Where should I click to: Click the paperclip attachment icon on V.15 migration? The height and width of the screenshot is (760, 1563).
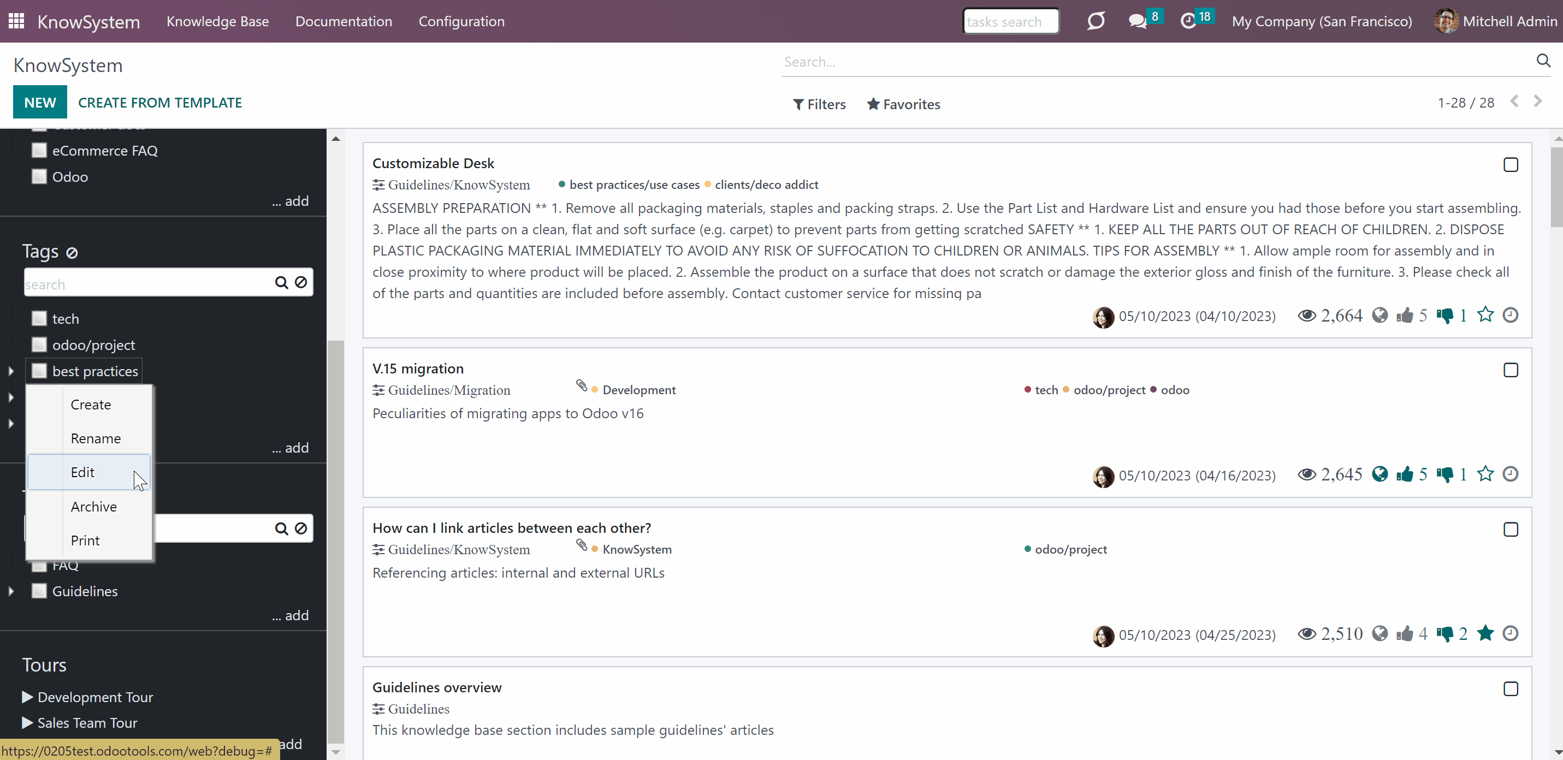[x=581, y=386]
